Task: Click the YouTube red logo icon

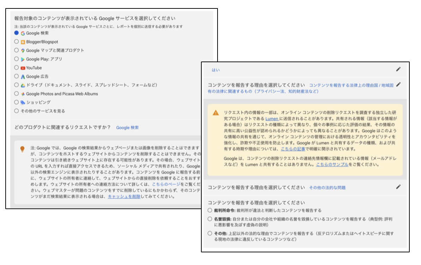Action: point(23,68)
